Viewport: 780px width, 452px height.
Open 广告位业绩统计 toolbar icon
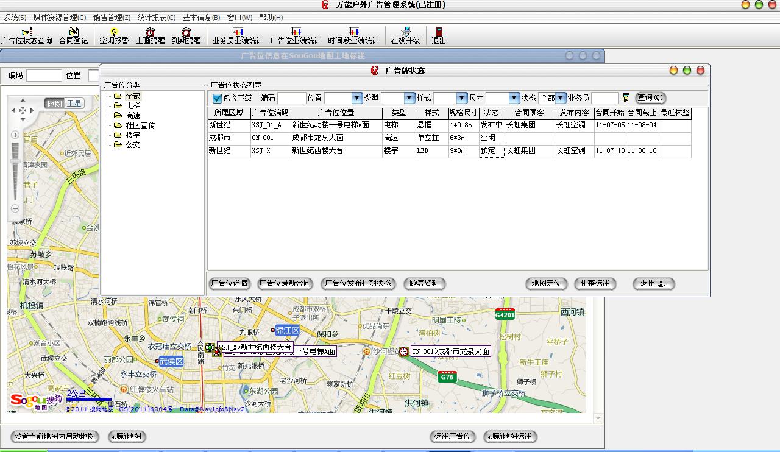[296, 36]
